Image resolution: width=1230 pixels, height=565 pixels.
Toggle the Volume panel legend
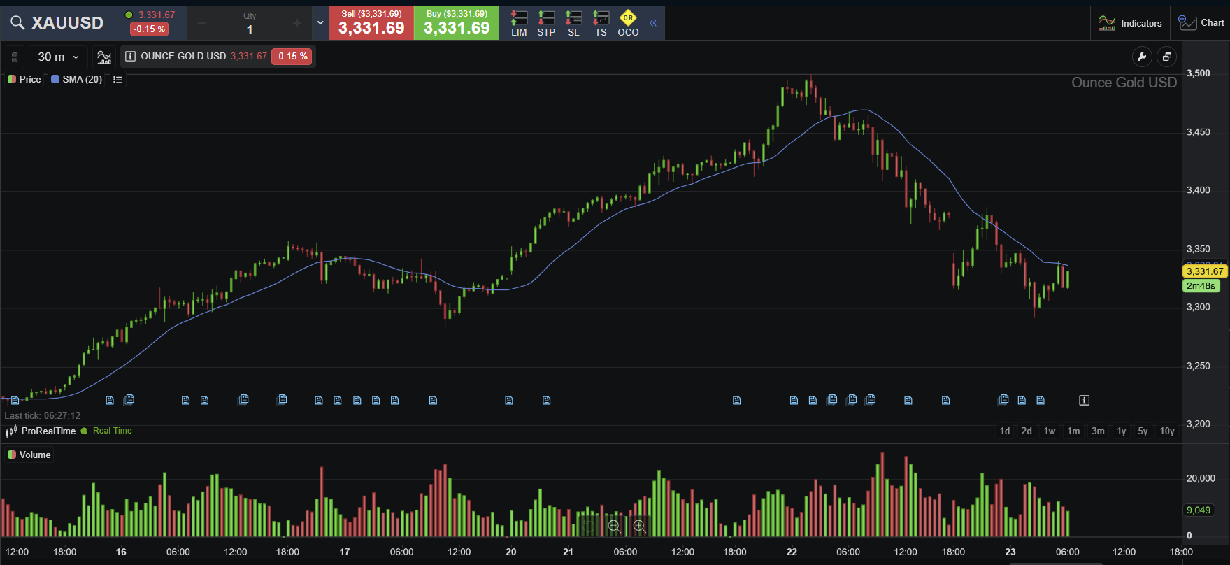point(29,455)
